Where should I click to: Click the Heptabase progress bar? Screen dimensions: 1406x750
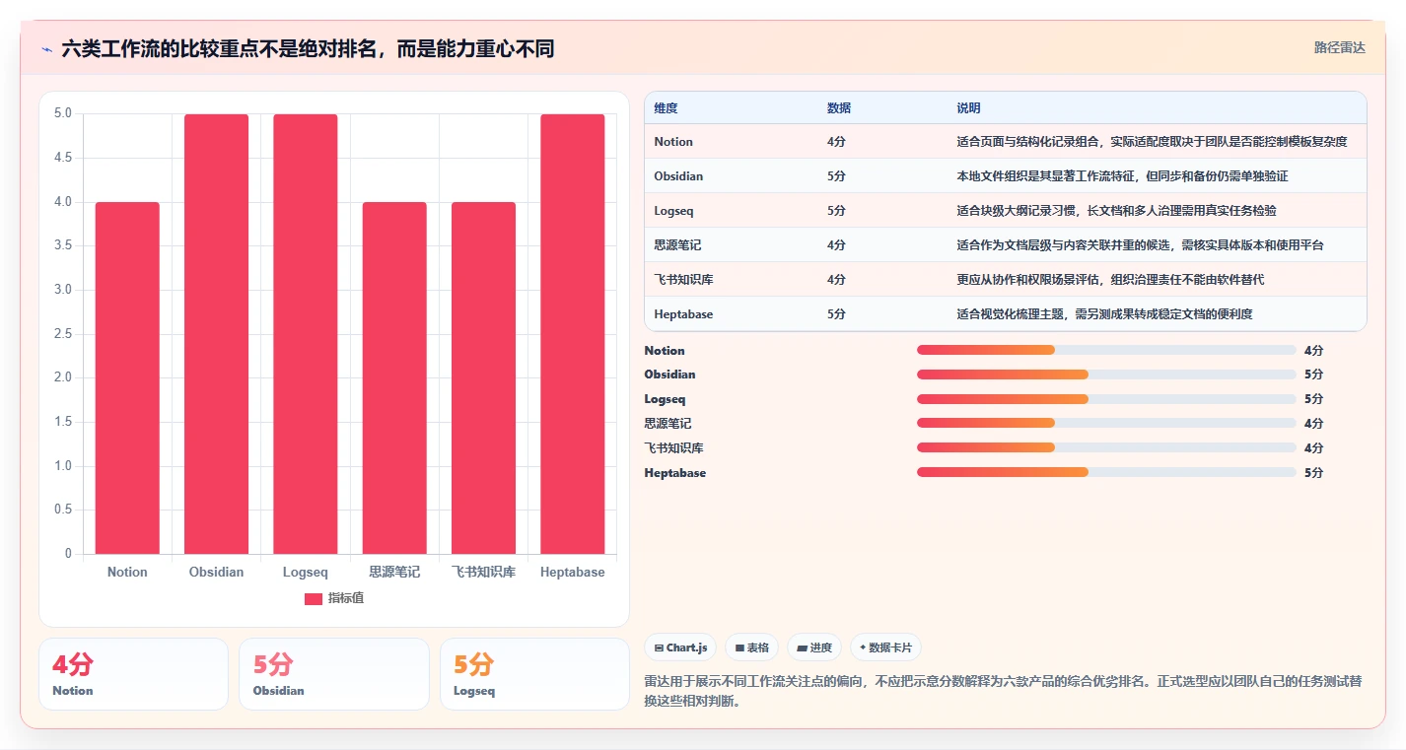1106,472
